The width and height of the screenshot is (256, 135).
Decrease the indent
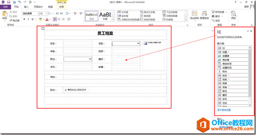(x=57, y=13)
